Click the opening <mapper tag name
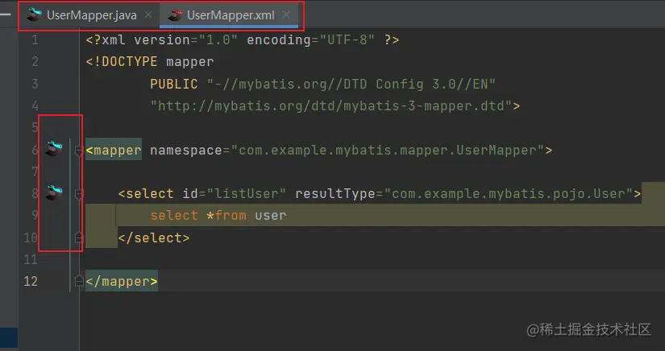Viewport: 665px width, 351px height. pos(114,151)
